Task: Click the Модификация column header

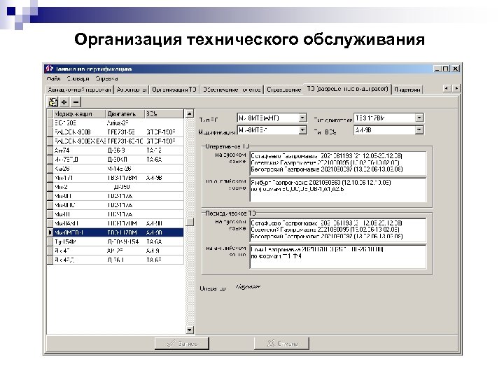Action: [x=79, y=114]
